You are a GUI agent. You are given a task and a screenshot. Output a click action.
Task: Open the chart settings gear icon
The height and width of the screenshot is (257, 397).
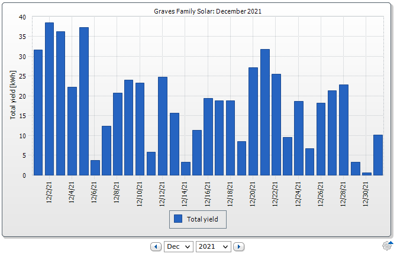[x=387, y=245]
